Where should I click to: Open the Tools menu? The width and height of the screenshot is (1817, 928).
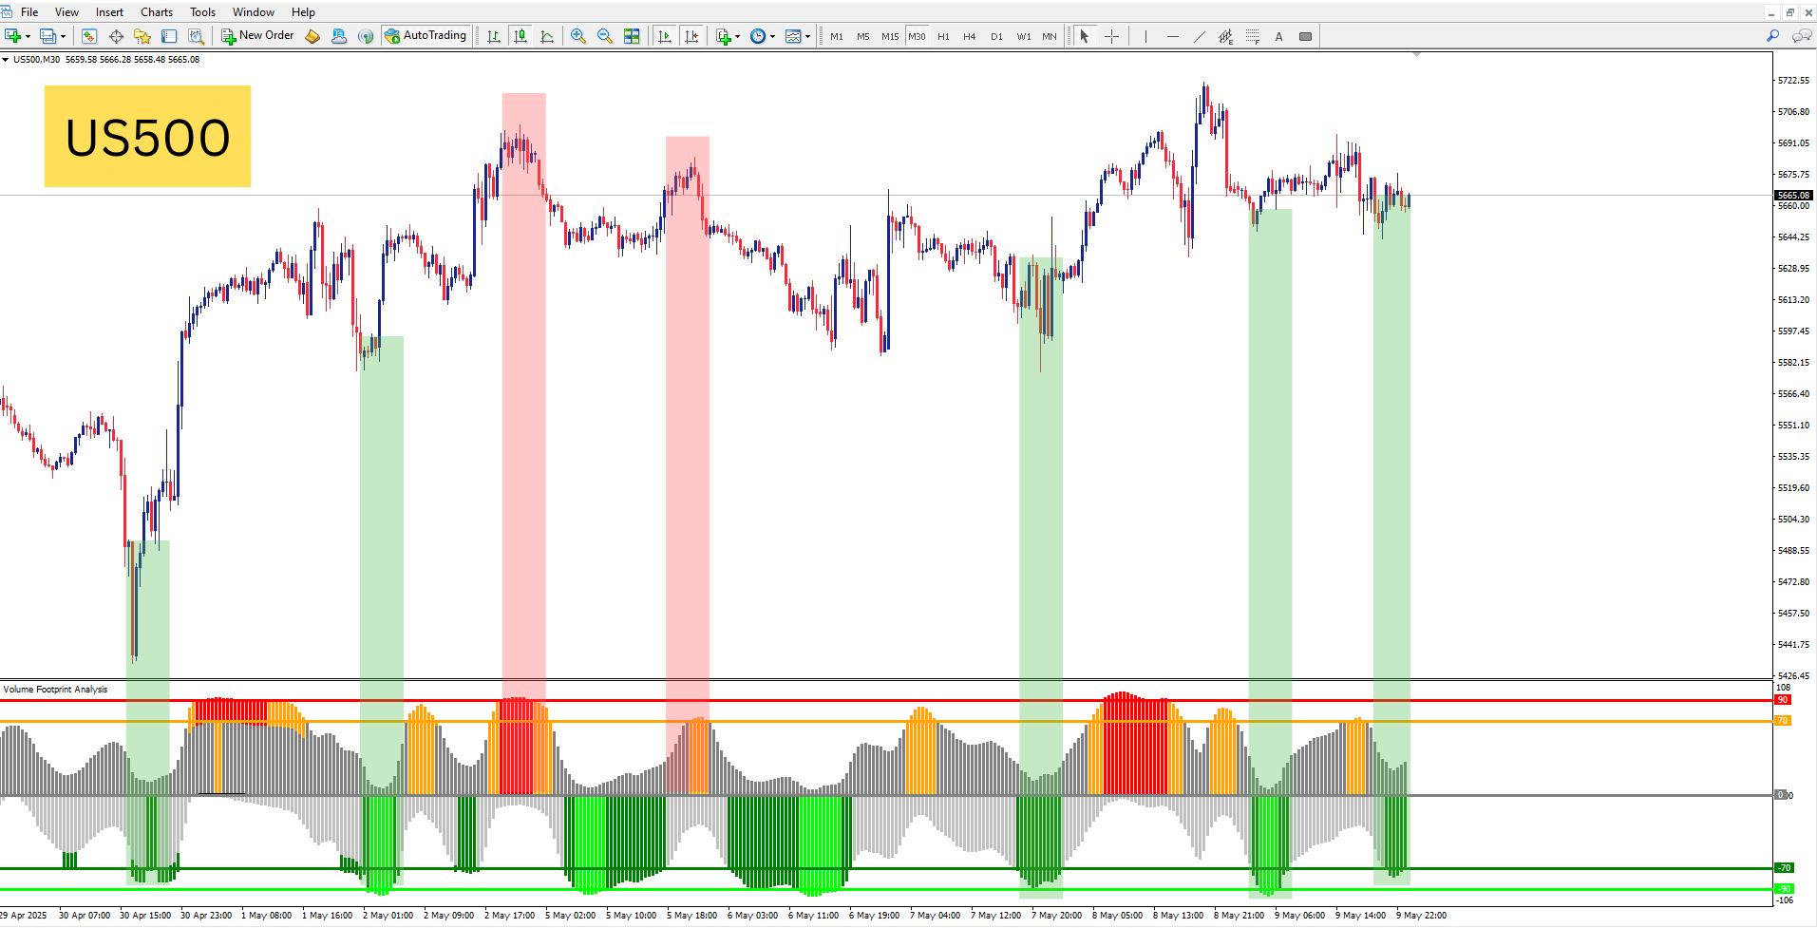(x=202, y=12)
